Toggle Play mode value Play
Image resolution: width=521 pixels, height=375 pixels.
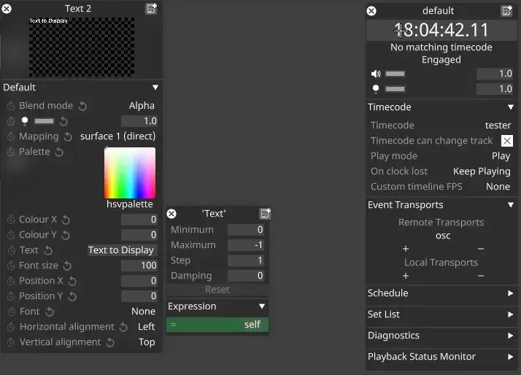click(x=501, y=156)
